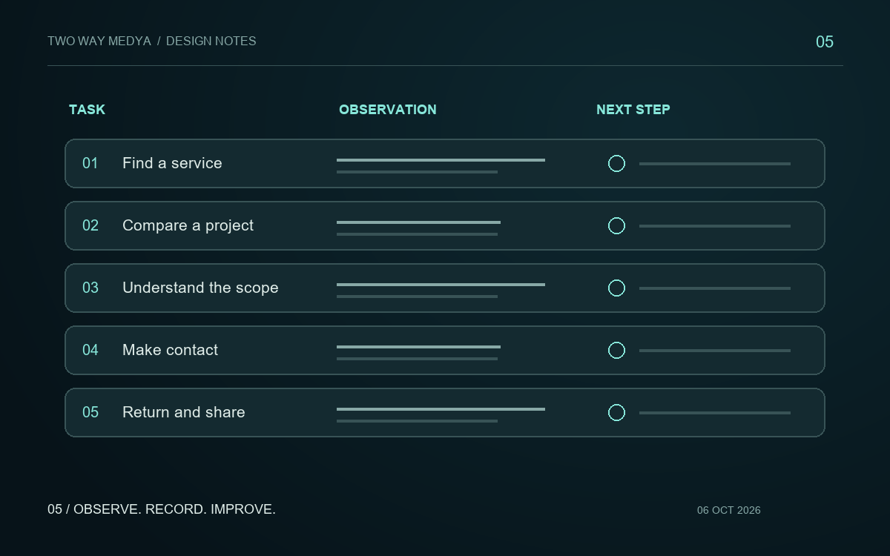Image resolution: width=890 pixels, height=556 pixels.
Task: Open the Compare a project task
Action: click(188, 225)
